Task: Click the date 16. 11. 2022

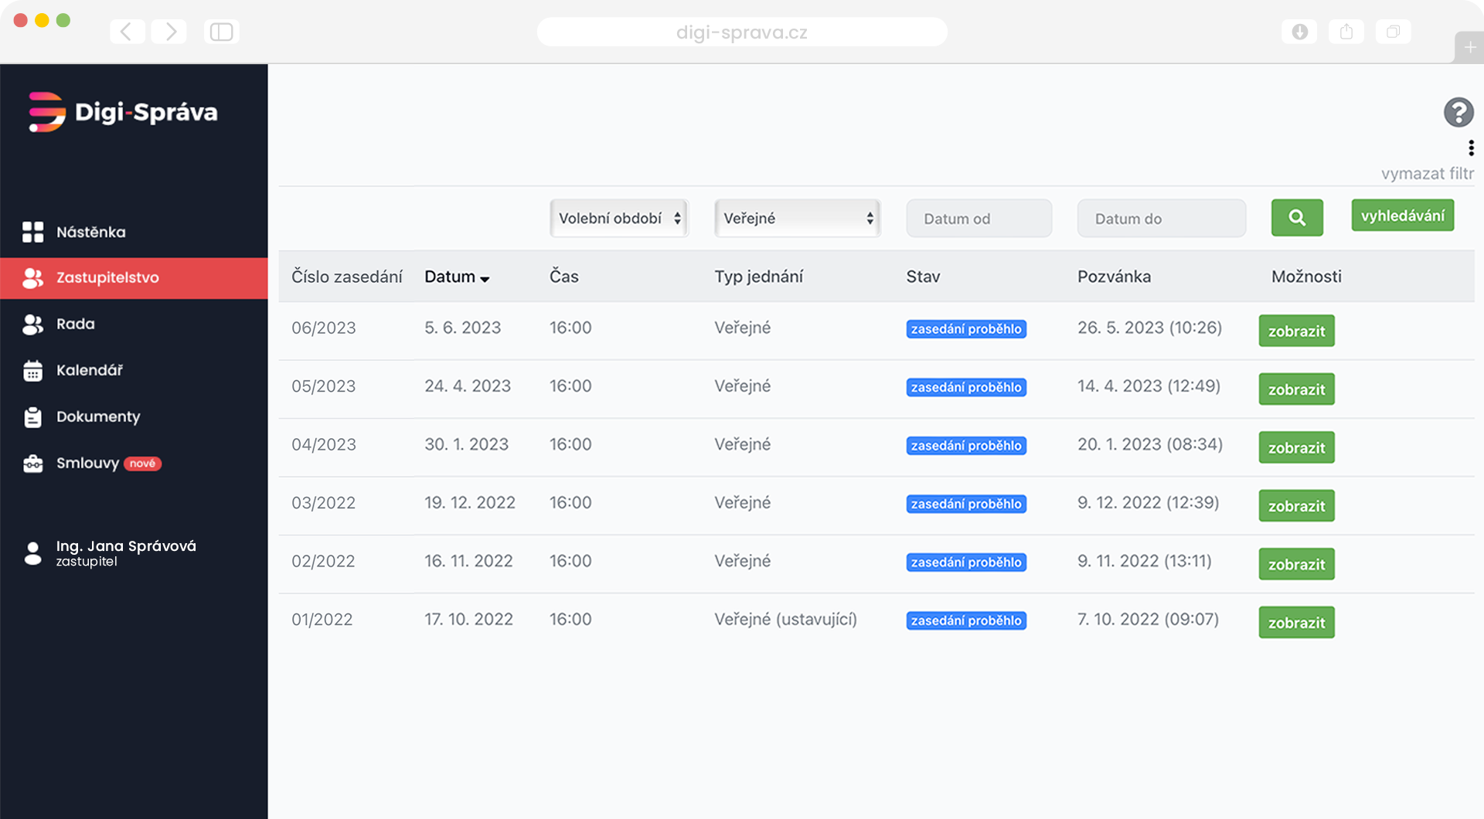Action: tap(468, 561)
